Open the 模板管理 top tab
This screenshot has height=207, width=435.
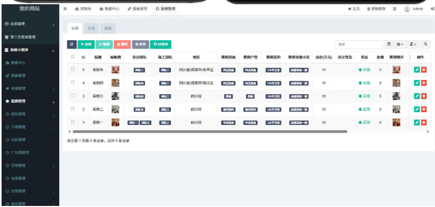(x=137, y=9)
